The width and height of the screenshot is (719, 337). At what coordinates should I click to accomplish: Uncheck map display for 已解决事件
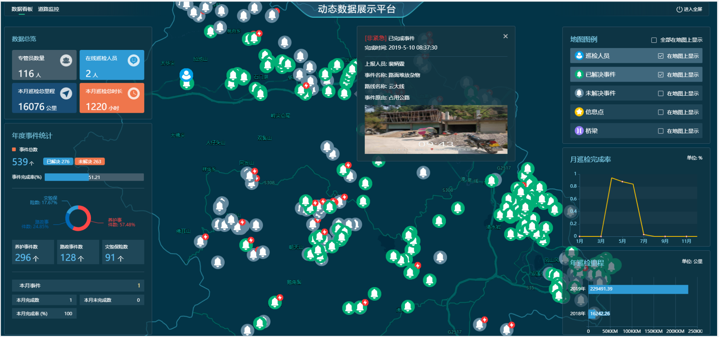point(661,75)
